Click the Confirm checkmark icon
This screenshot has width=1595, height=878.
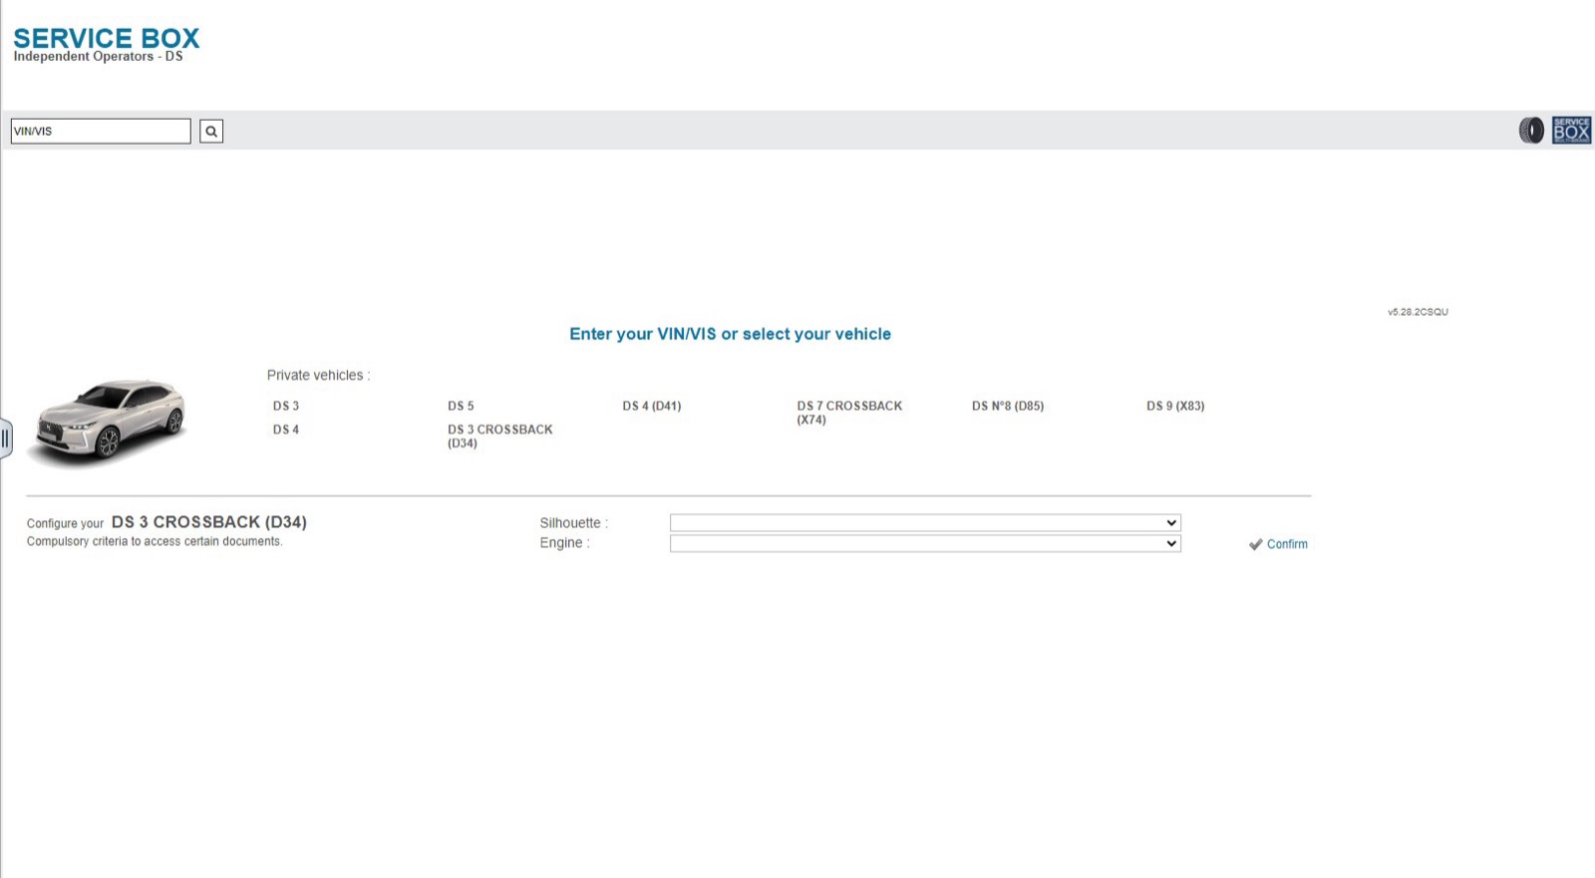pyautogui.click(x=1256, y=544)
